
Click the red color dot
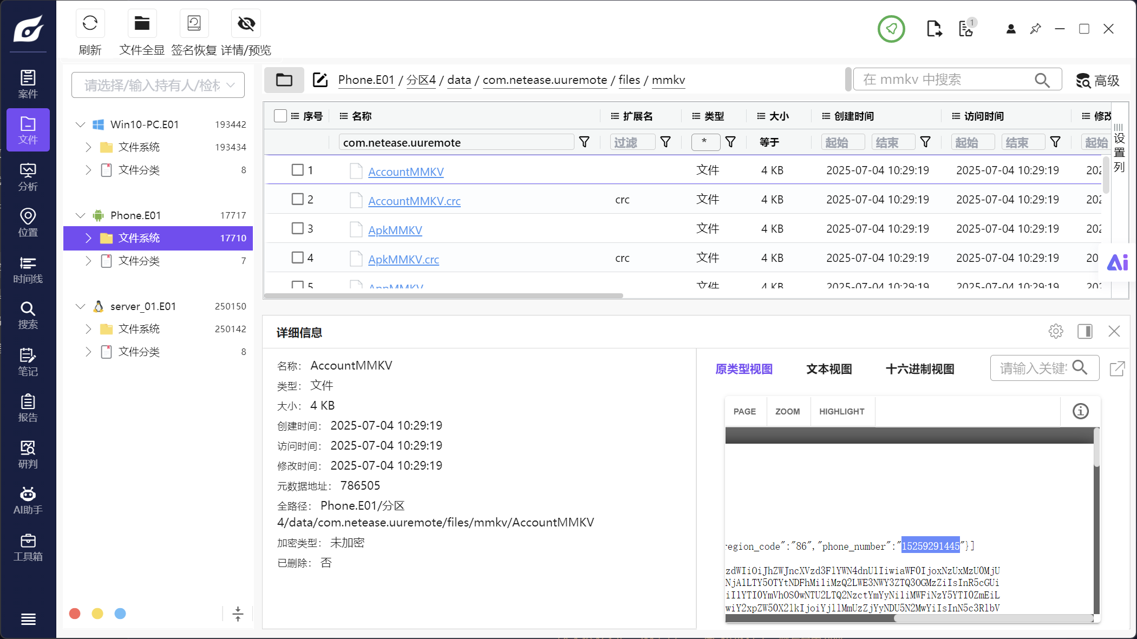click(x=75, y=614)
